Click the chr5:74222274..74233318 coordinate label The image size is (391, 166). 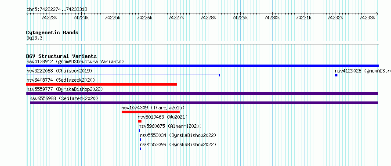click(x=57, y=10)
